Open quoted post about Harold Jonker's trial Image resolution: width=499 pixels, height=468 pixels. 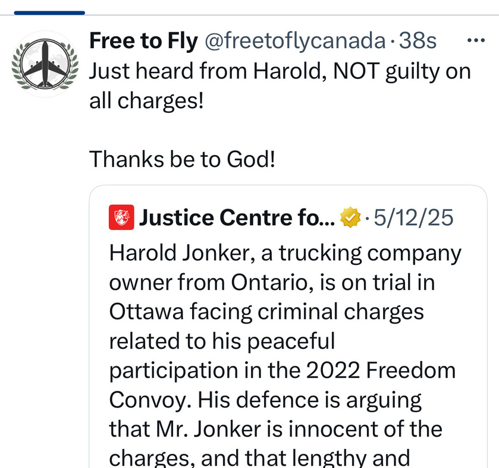pyautogui.click(x=288, y=326)
